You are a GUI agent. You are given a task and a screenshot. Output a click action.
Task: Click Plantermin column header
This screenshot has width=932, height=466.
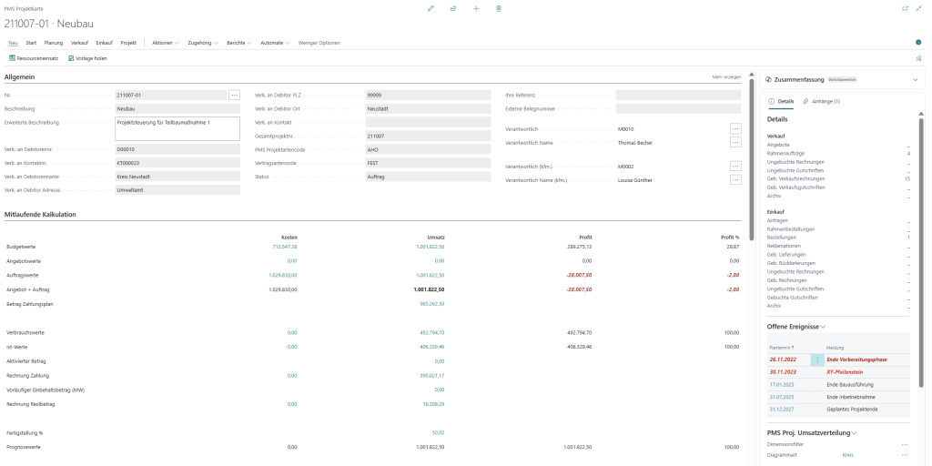point(781,348)
